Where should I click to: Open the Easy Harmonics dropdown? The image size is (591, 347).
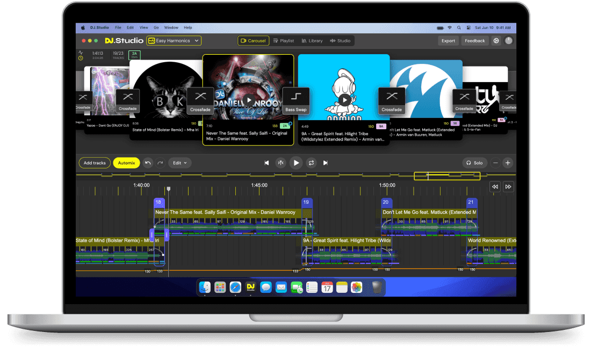pos(174,41)
